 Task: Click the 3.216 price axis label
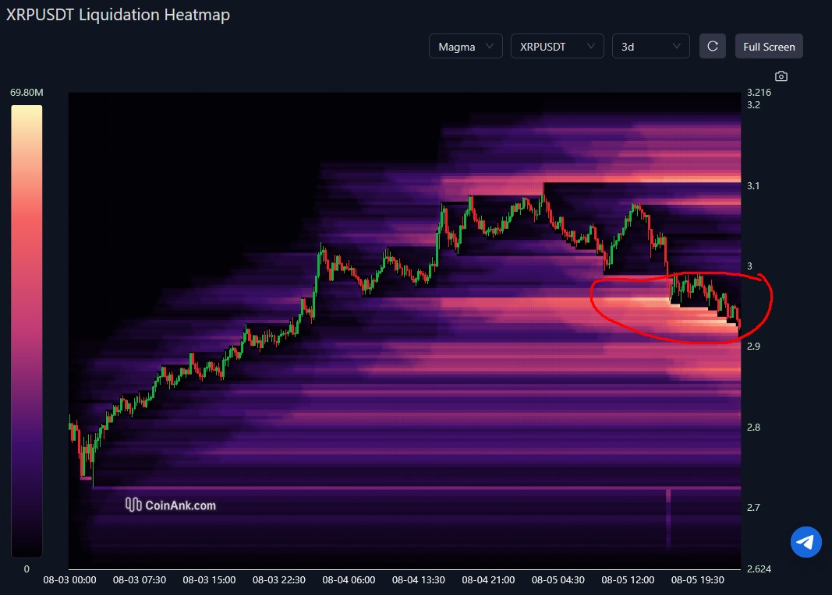759,92
